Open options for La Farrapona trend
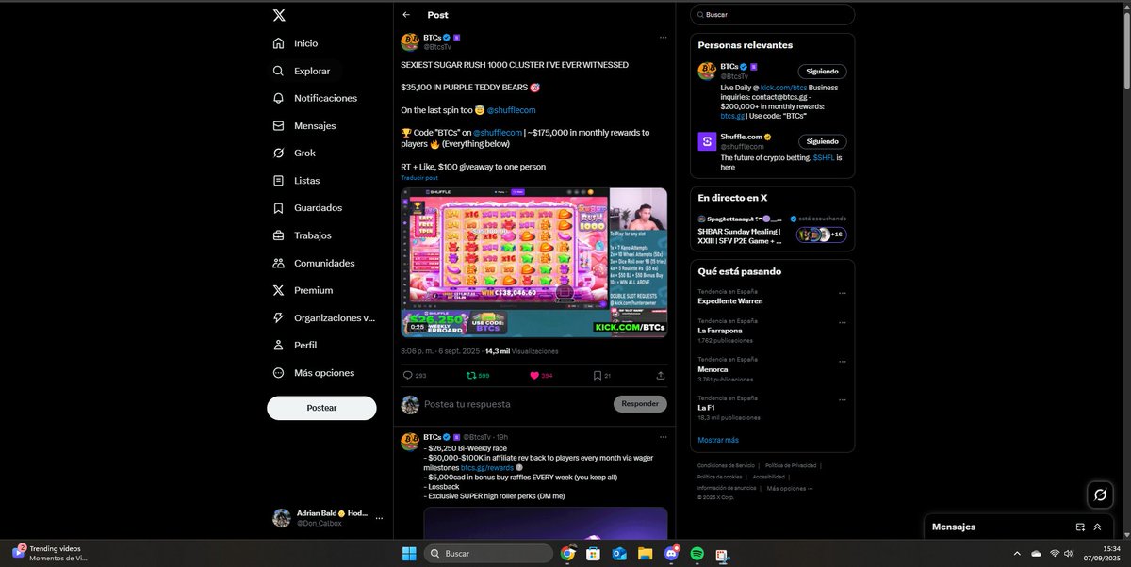 tap(843, 321)
